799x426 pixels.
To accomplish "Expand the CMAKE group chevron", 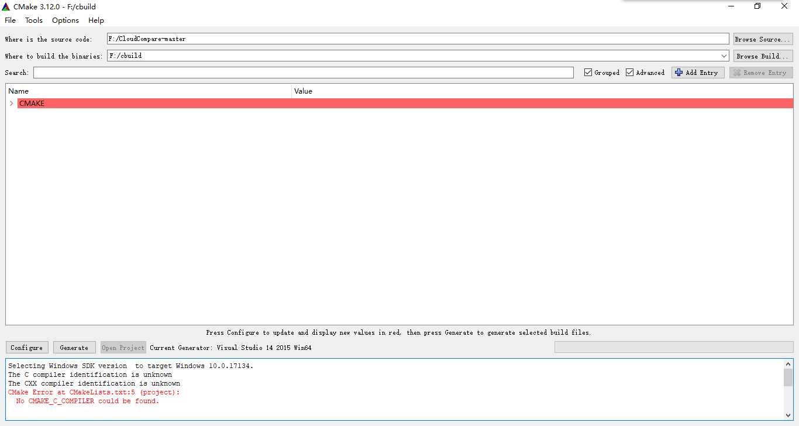I will [x=11, y=104].
